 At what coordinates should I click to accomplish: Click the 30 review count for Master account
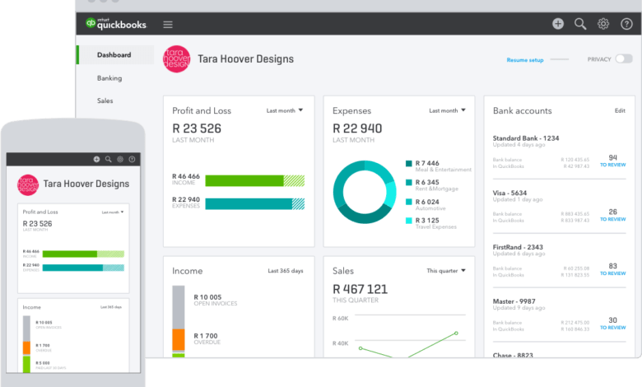click(x=612, y=320)
